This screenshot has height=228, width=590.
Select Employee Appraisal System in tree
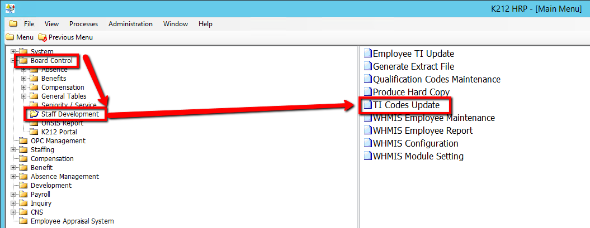pos(72,221)
